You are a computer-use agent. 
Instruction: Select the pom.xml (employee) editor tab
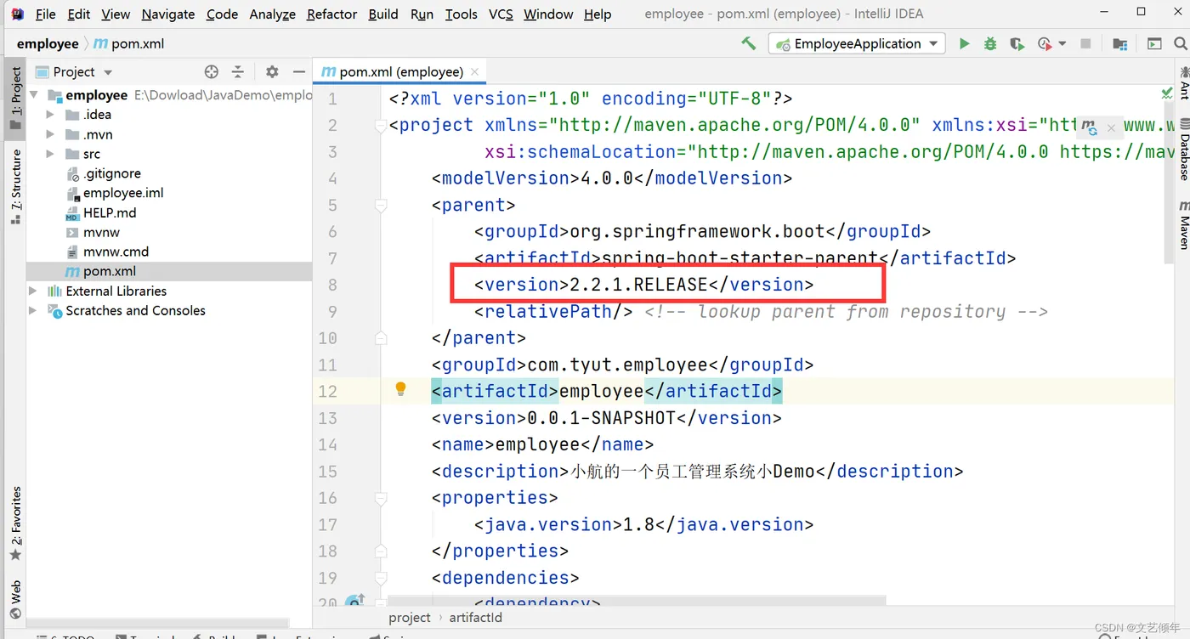[399, 72]
